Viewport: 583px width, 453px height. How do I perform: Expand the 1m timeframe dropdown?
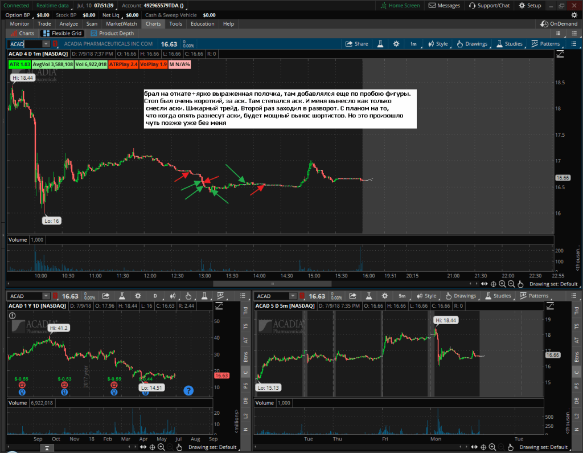tap(413, 44)
